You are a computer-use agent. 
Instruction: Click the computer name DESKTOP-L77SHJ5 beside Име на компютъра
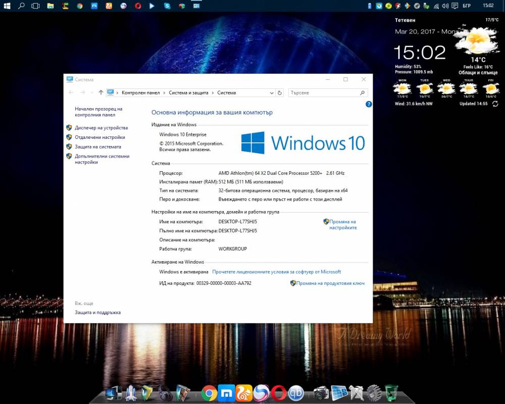[x=238, y=222]
